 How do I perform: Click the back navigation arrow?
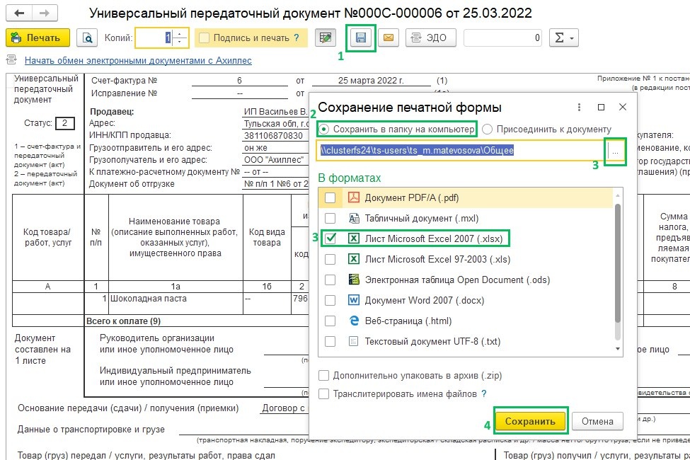point(19,13)
